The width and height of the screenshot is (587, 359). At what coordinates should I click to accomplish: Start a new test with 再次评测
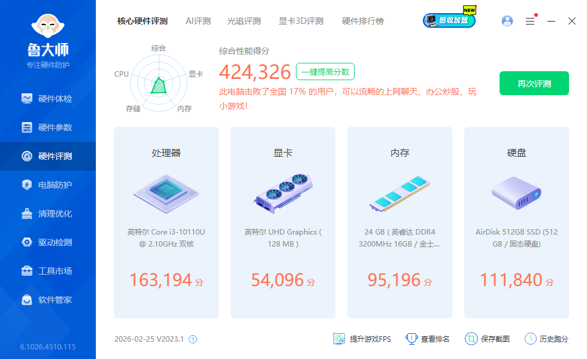(x=534, y=83)
